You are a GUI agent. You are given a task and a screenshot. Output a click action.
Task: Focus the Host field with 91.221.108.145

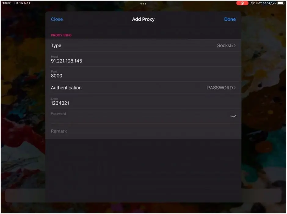click(x=122, y=61)
